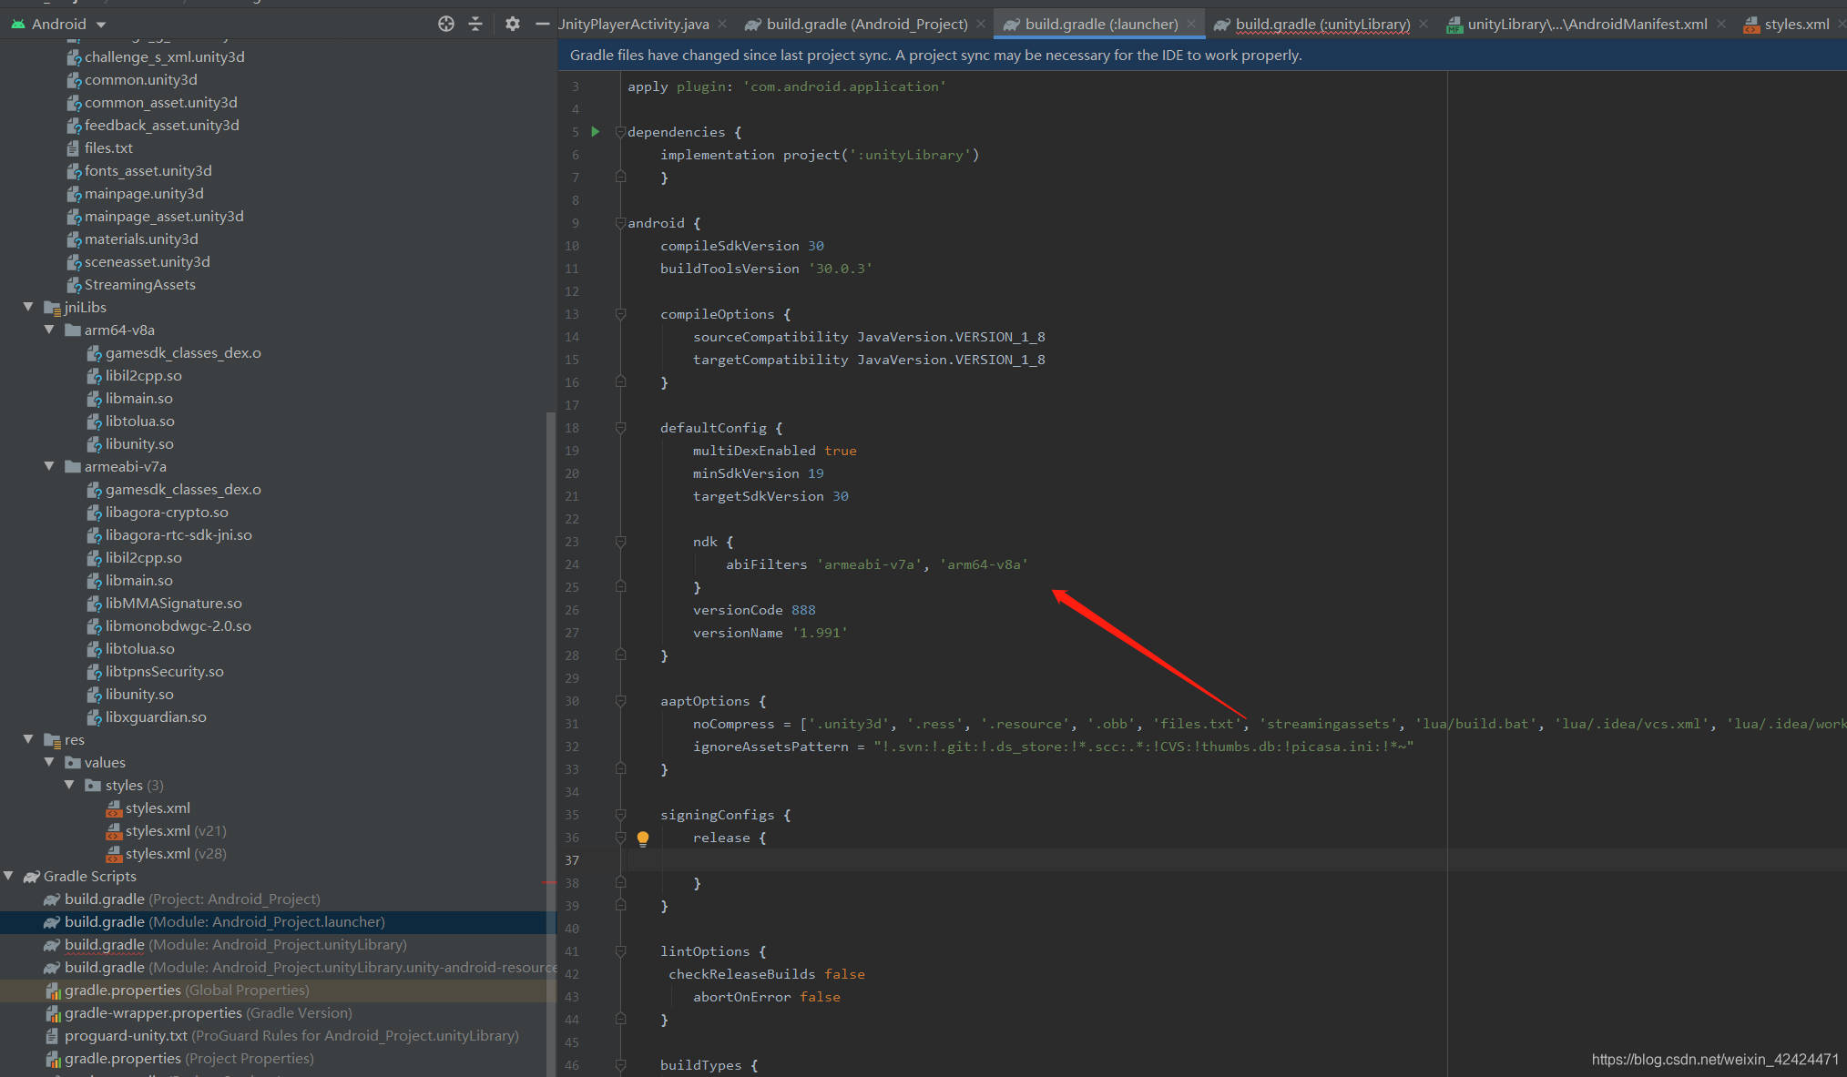Screen dimensions: 1847x1077
Task: Open build.gradle (Module: Android_Project.launcher)
Action: pyautogui.click(x=224, y=922)
